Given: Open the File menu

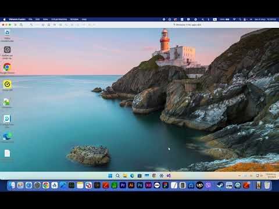Looking at the screenshot, I should [30, 19].
